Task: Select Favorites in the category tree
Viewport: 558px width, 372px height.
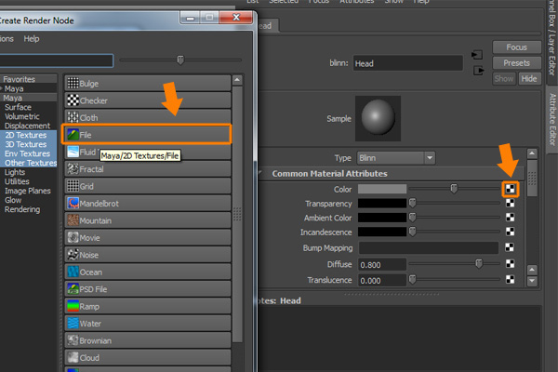Action: (20, 79)
